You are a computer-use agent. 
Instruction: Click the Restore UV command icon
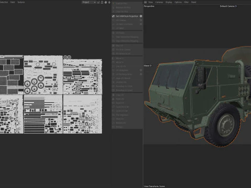click(113, 123)
